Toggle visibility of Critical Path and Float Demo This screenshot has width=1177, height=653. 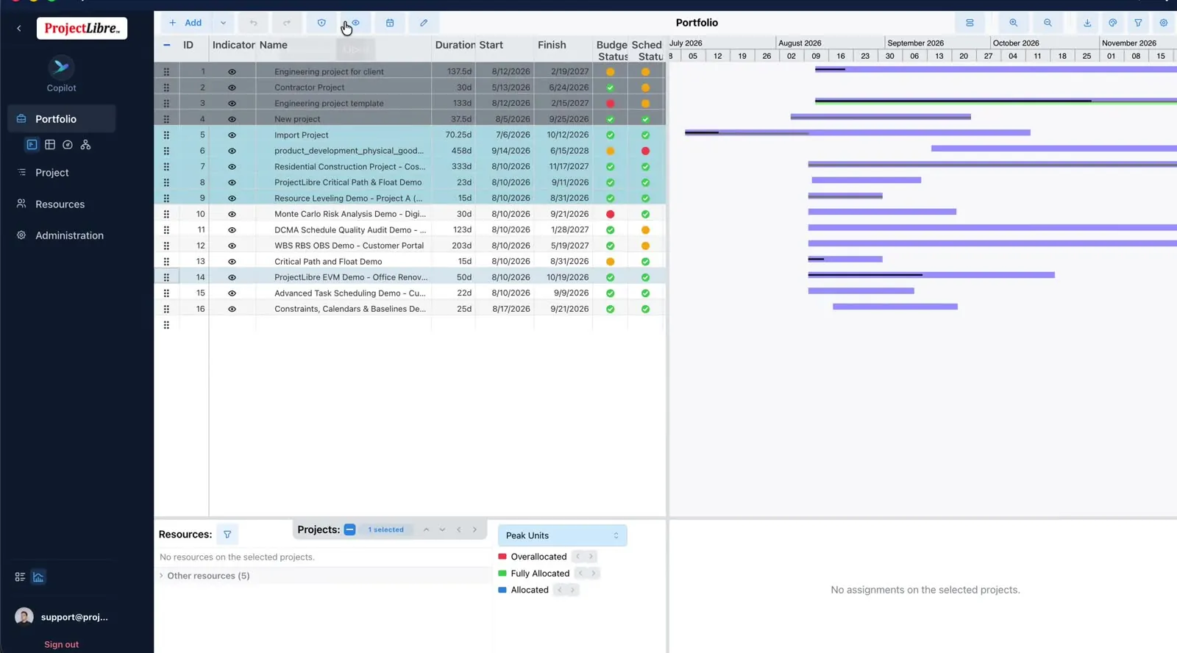point(232,262)
